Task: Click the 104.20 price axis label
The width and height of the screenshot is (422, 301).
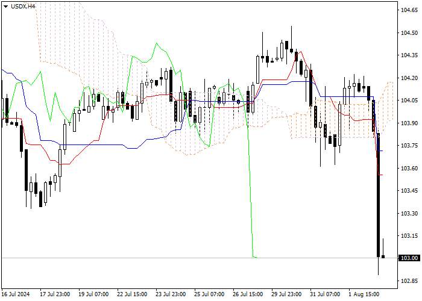Action: [x=409, y=78]
